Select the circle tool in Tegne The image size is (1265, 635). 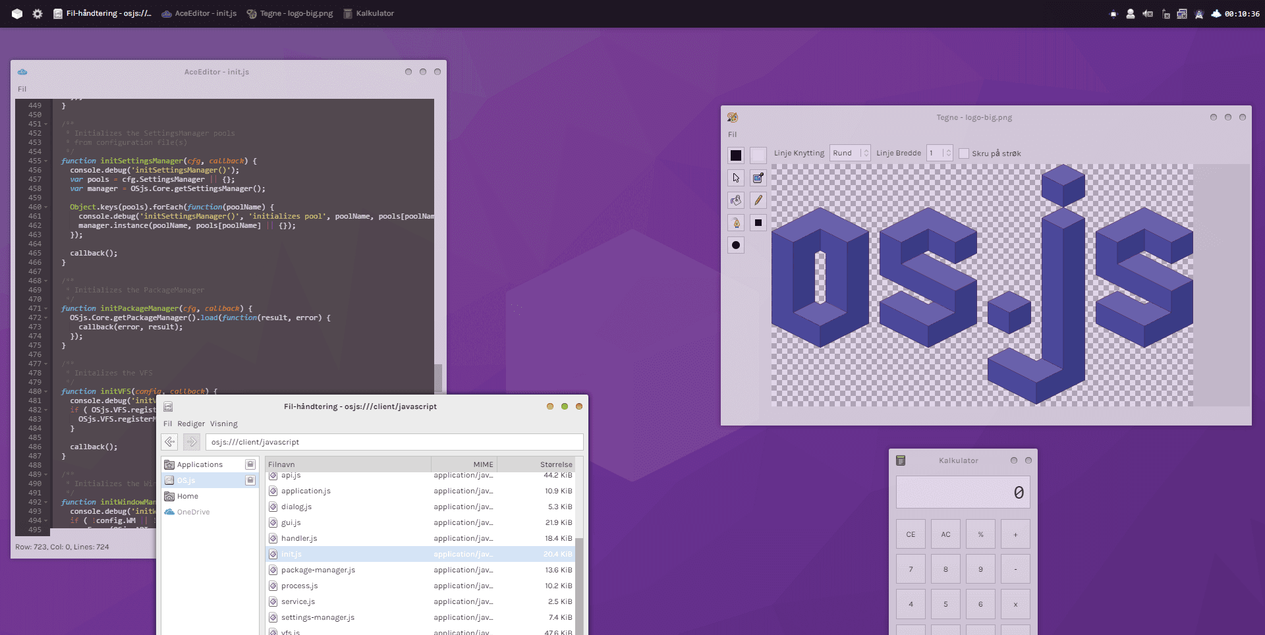click(736, 245)
